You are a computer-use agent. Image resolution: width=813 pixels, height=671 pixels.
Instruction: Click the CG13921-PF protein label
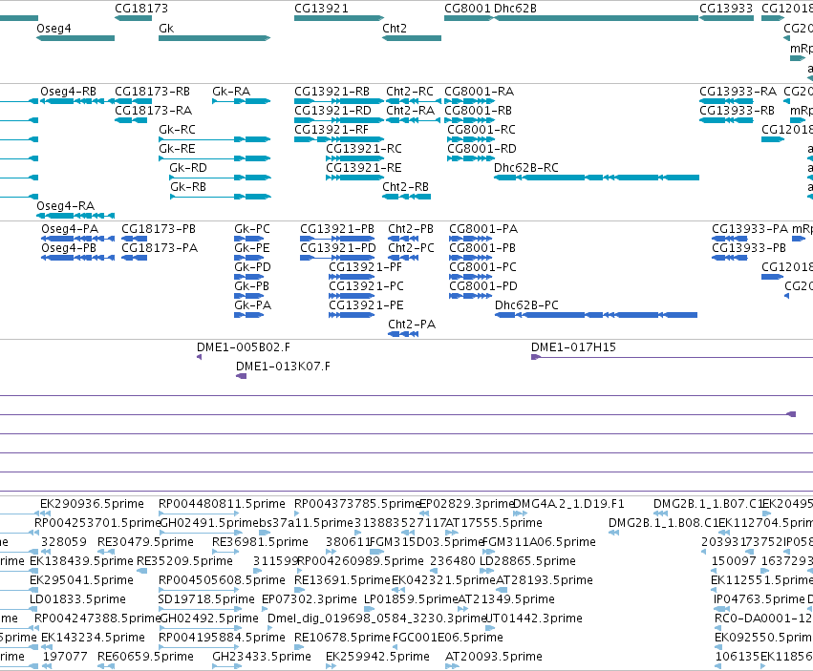[x=365, y=267]
